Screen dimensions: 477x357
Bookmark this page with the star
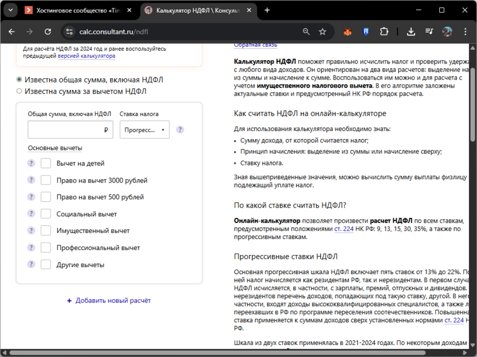tap(322, 32)
